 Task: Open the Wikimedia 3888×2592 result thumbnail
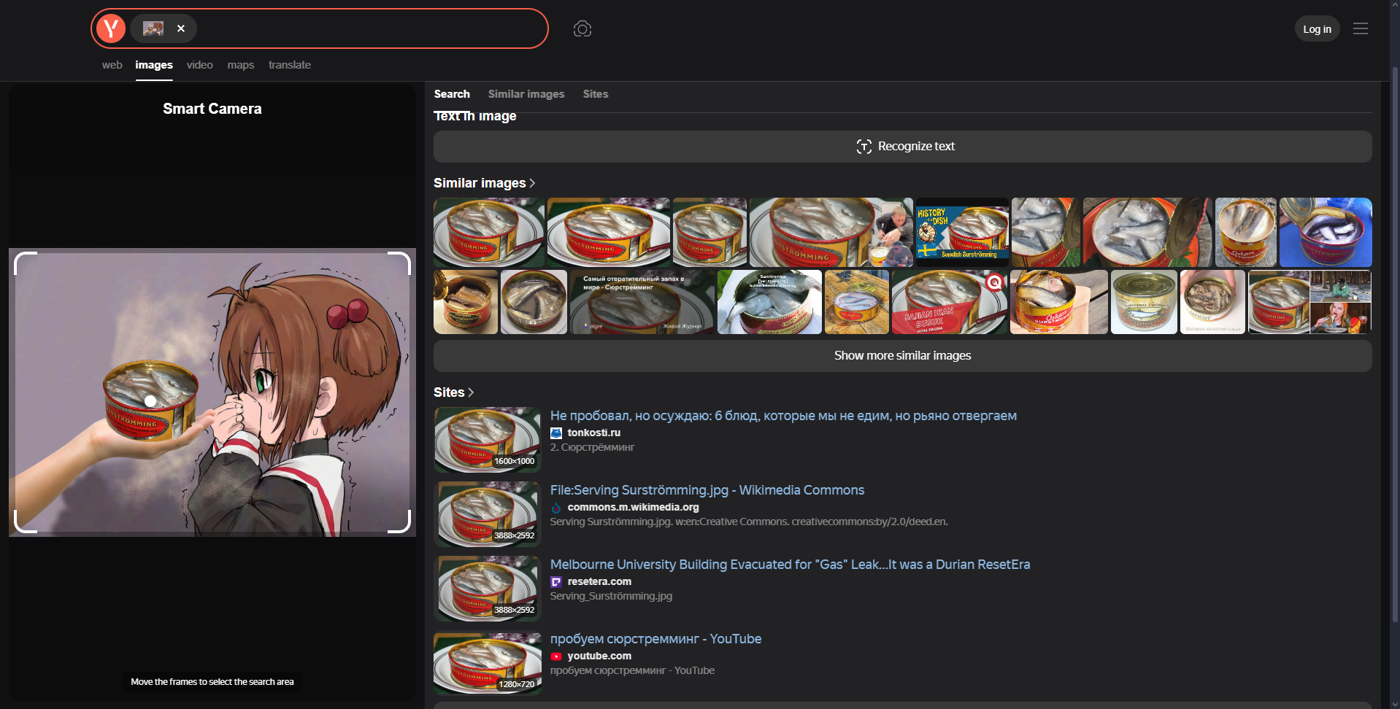click(488, 514)
